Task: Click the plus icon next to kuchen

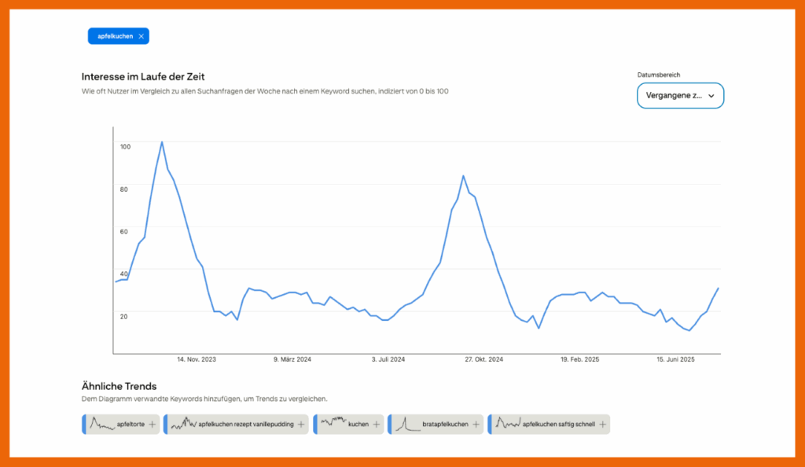Action: [376, 423]
